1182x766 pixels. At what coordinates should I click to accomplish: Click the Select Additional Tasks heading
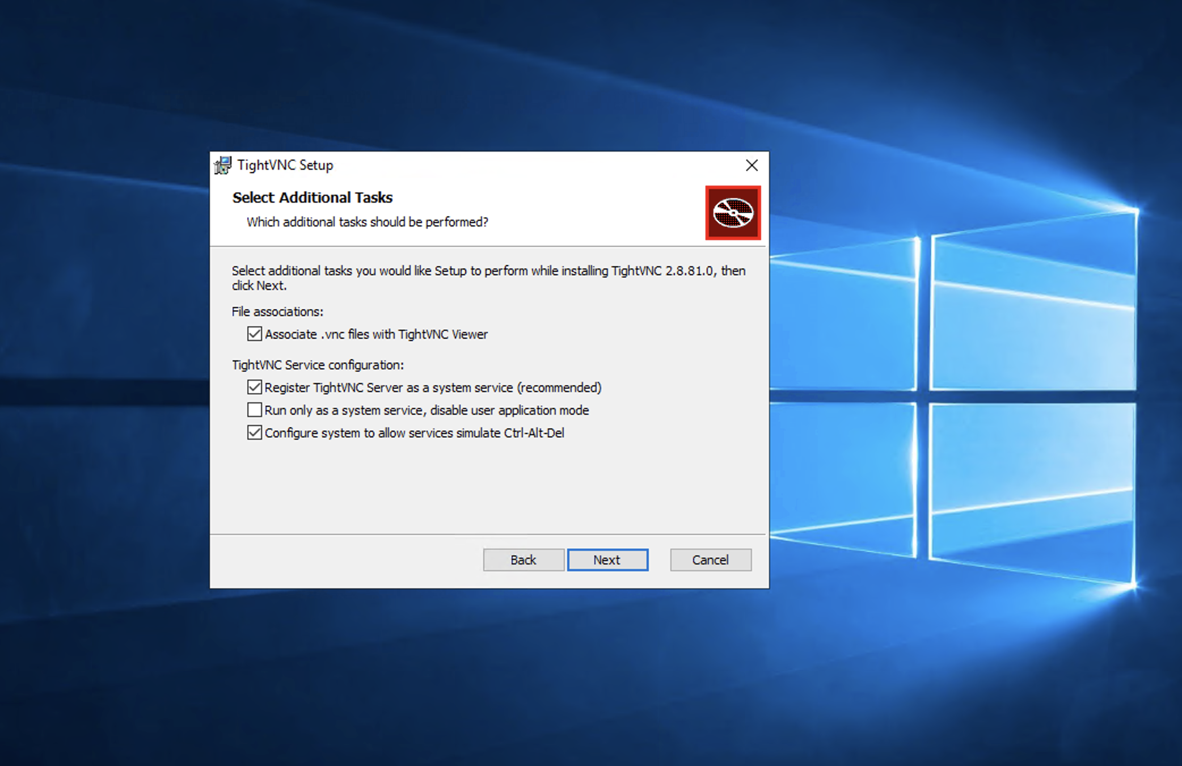pyautogui.click(x=313, y=197)
